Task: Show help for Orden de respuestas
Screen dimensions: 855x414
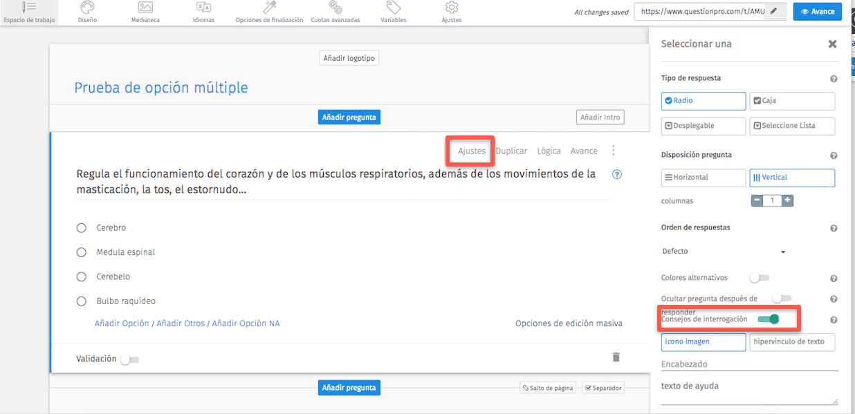Action: [x=834, y=228]
